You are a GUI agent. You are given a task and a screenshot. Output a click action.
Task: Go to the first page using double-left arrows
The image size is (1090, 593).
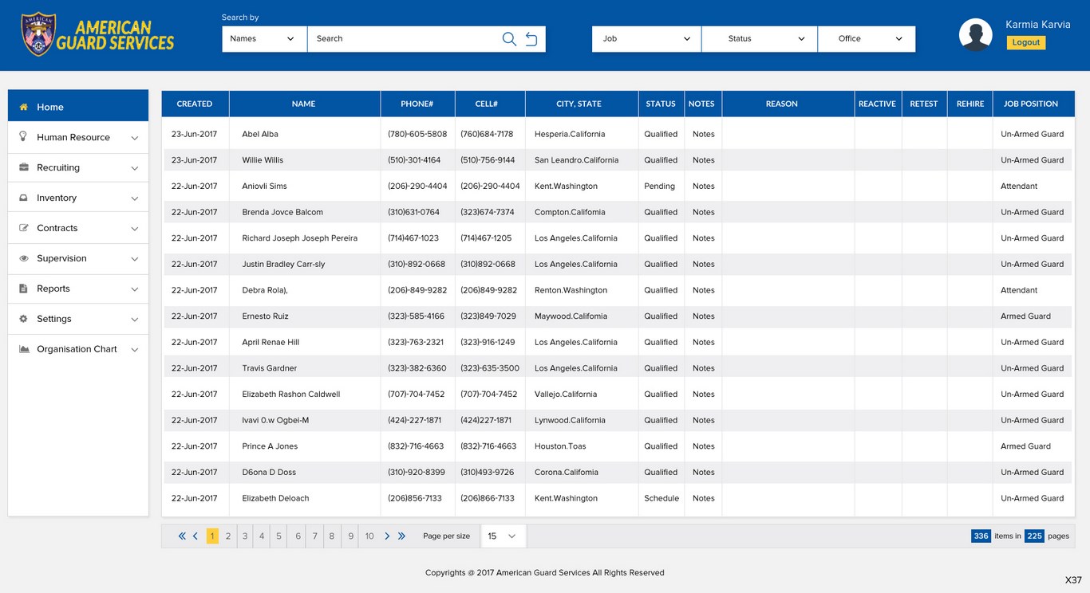182,536
